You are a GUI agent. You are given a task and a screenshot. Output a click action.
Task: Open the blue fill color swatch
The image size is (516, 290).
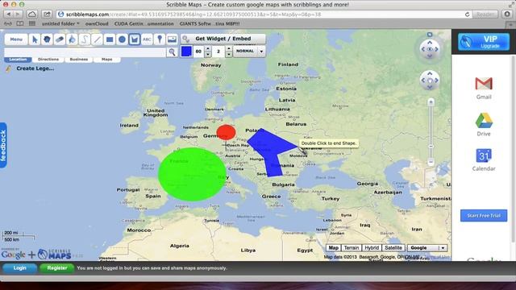coord(186,52)
